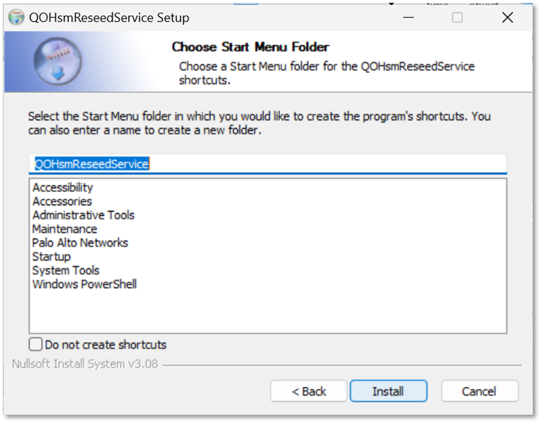Pick the Maintenance folder
The height and width of the screenshot is (424, 542).
point(65,229)
